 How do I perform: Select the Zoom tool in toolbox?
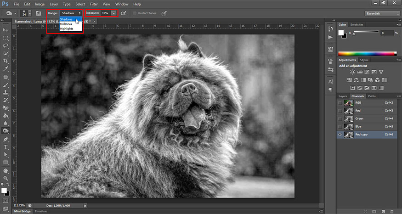[x=6, y=178]
